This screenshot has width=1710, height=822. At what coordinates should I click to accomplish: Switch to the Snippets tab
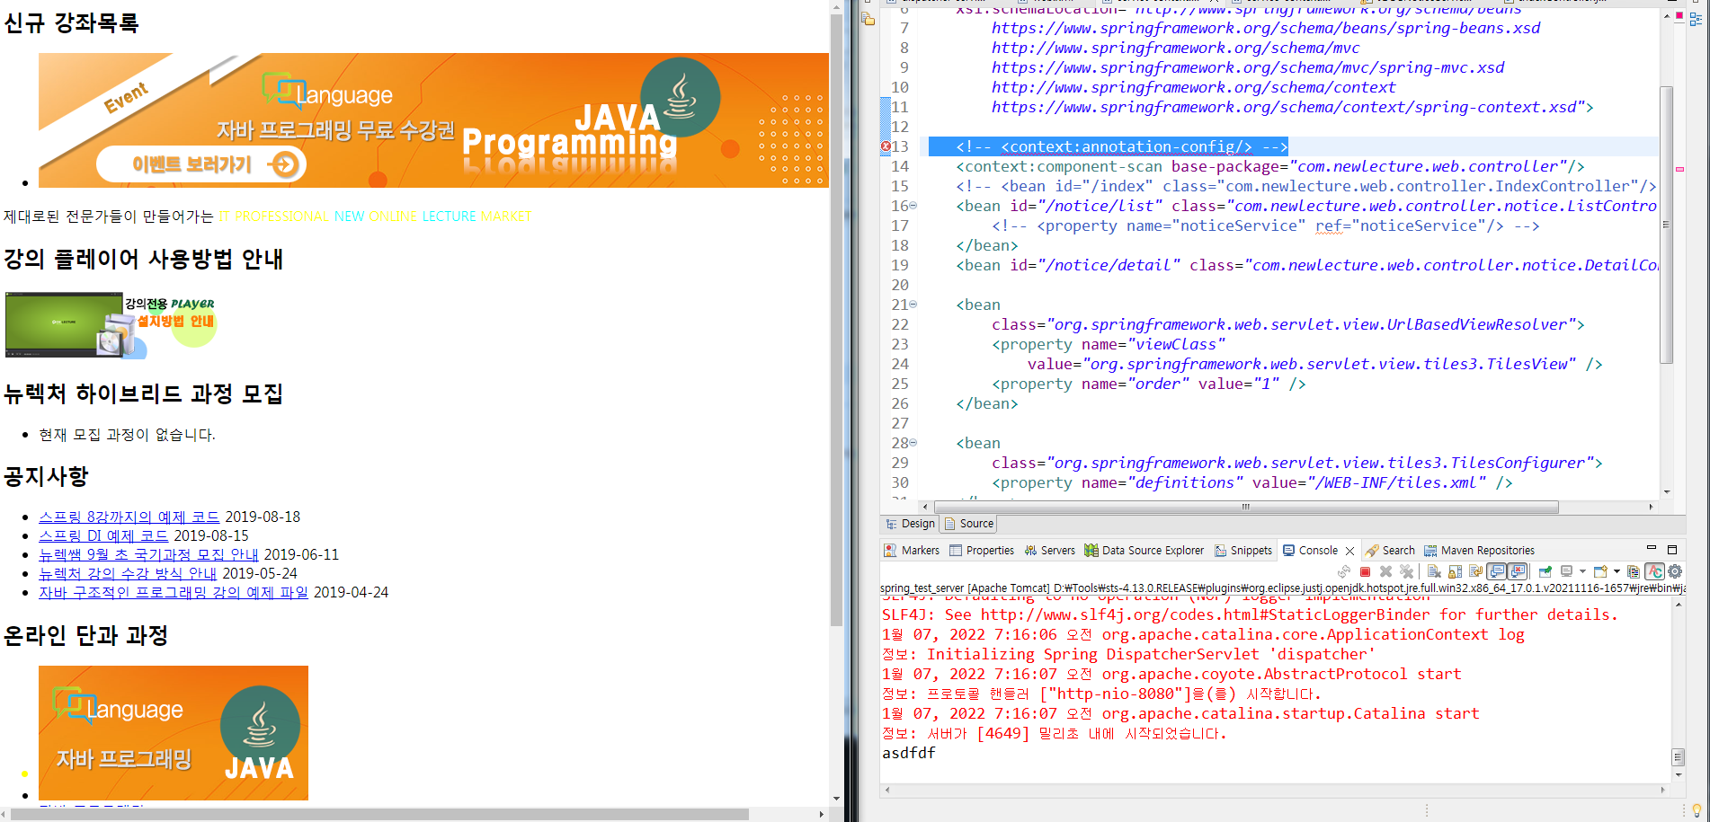coord(1243,551)
